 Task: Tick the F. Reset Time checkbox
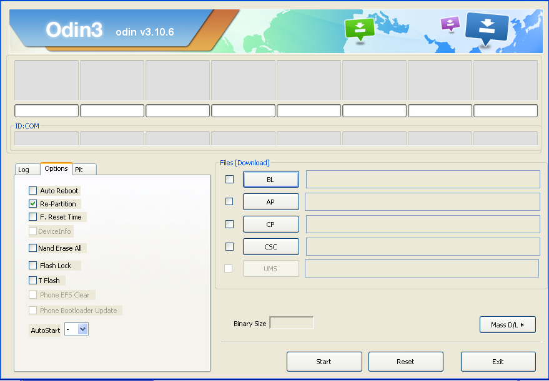pyautogui.click(x=33, y=217)
